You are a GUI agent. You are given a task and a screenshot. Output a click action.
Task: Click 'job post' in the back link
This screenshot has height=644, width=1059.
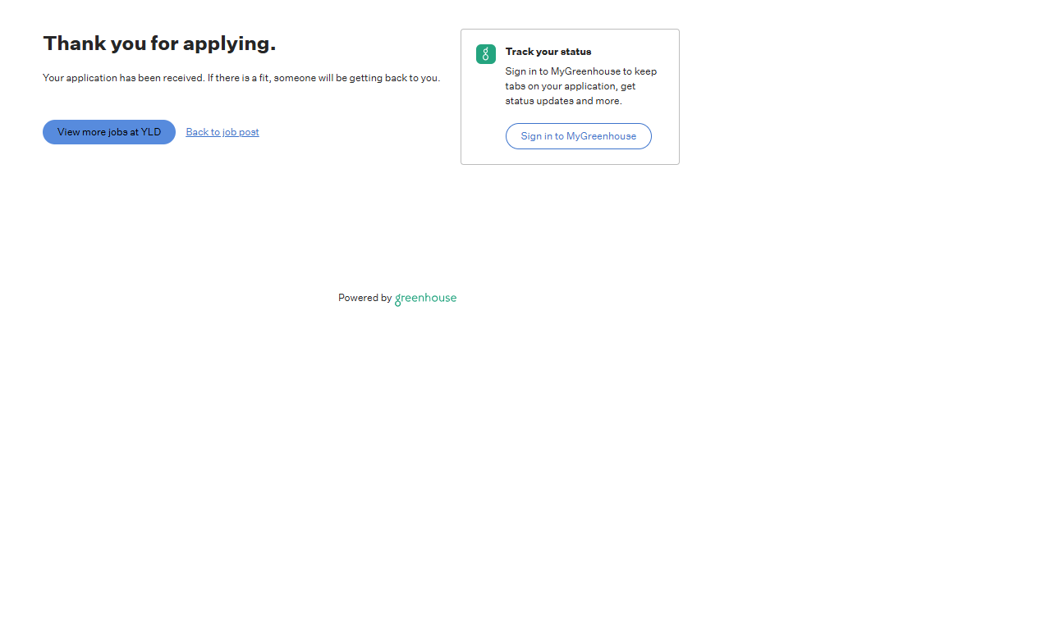241,132
